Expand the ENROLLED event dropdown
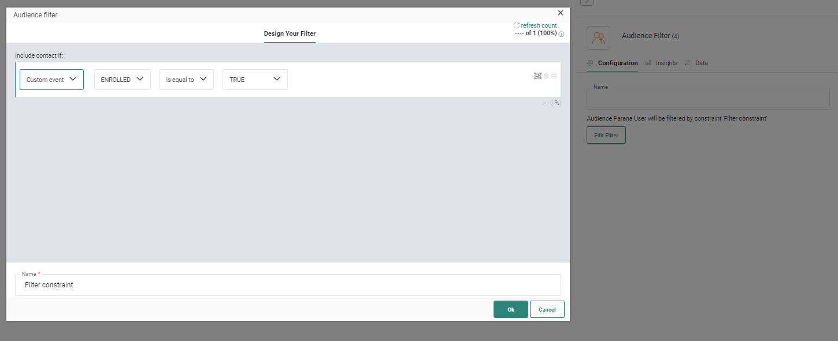This screenshot has height=341, width=838. 122,80
